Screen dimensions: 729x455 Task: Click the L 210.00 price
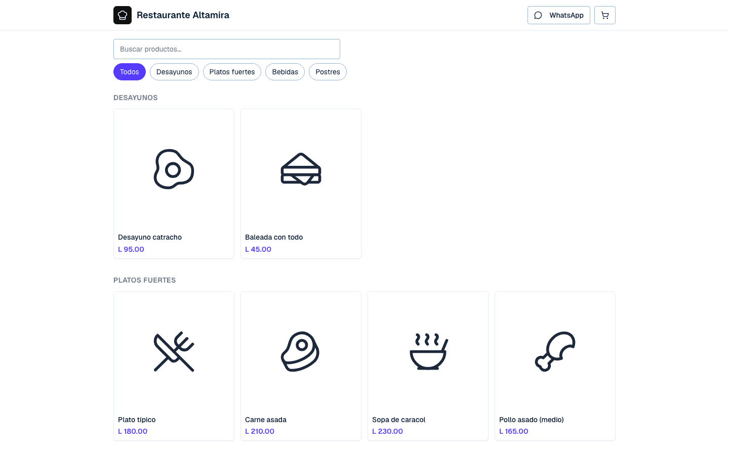[x=260, y=431]
